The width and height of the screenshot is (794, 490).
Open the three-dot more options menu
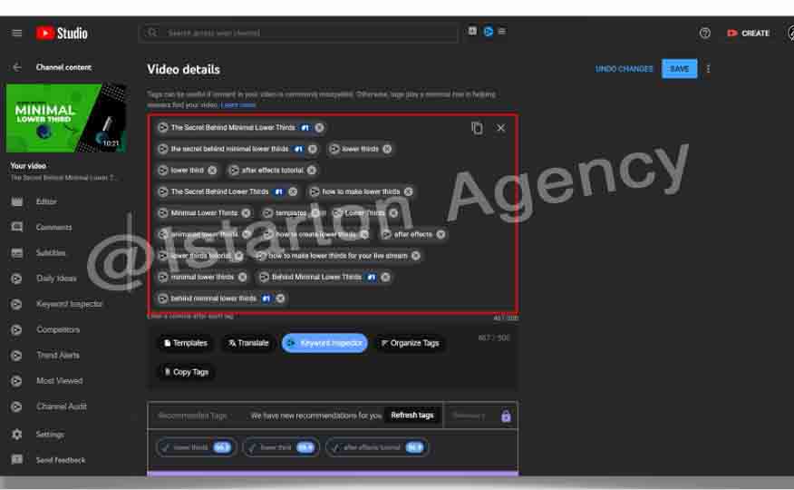coord(709,69)
